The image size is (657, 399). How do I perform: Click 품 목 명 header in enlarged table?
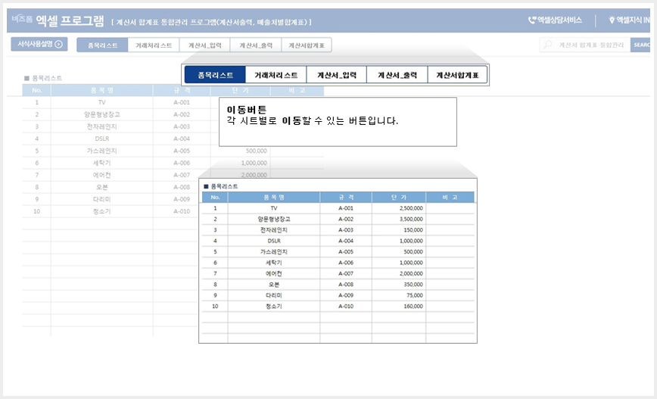point(273,198)
